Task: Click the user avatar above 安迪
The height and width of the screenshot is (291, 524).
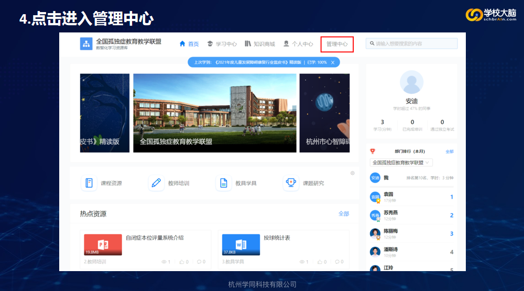Action: [x=411, y=83]
